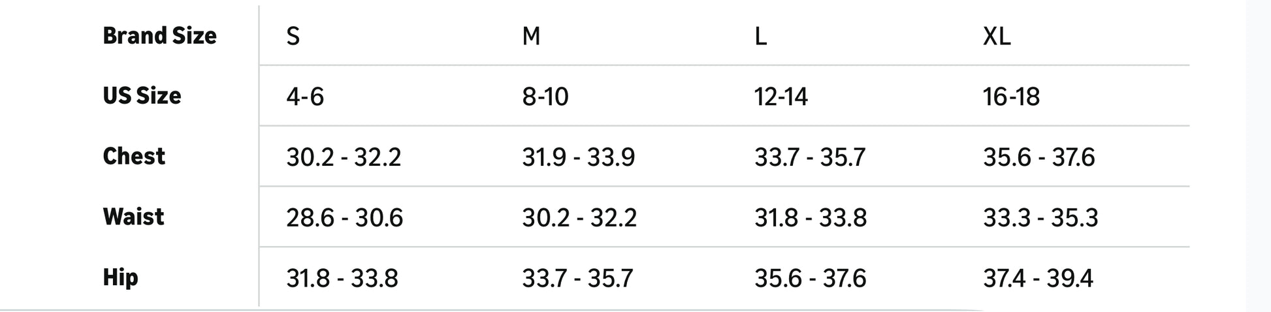
Task: Click the Hip row label
Action: point(120,277)
